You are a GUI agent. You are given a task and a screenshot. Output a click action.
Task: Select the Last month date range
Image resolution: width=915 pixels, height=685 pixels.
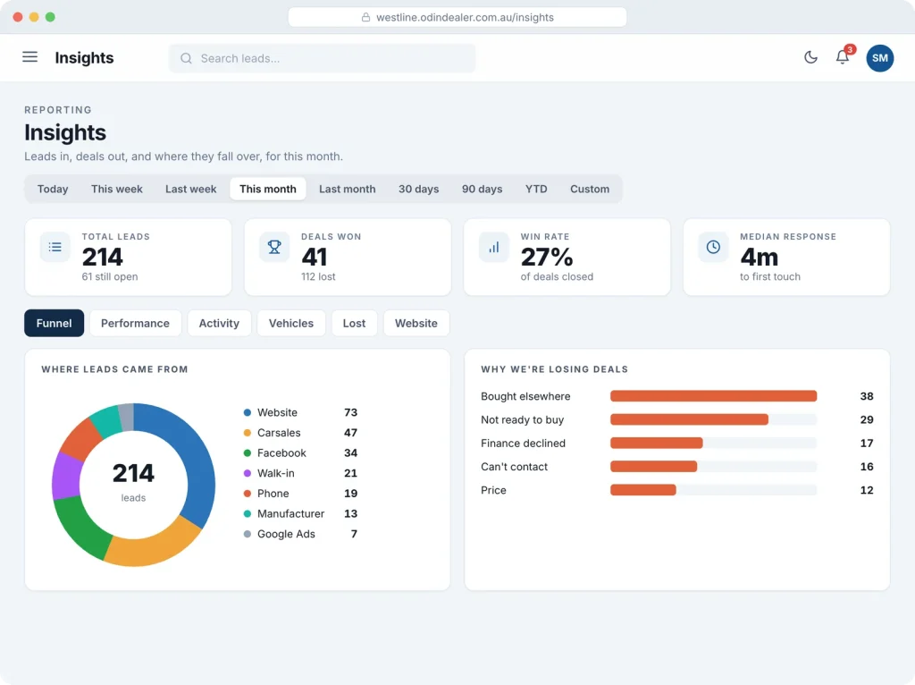pos(348,190)
